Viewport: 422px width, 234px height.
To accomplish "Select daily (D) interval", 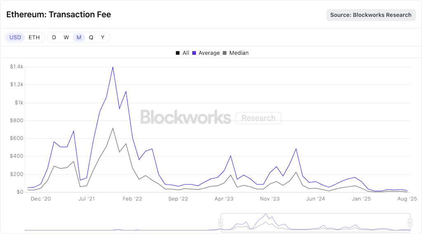I will [54, 37].
